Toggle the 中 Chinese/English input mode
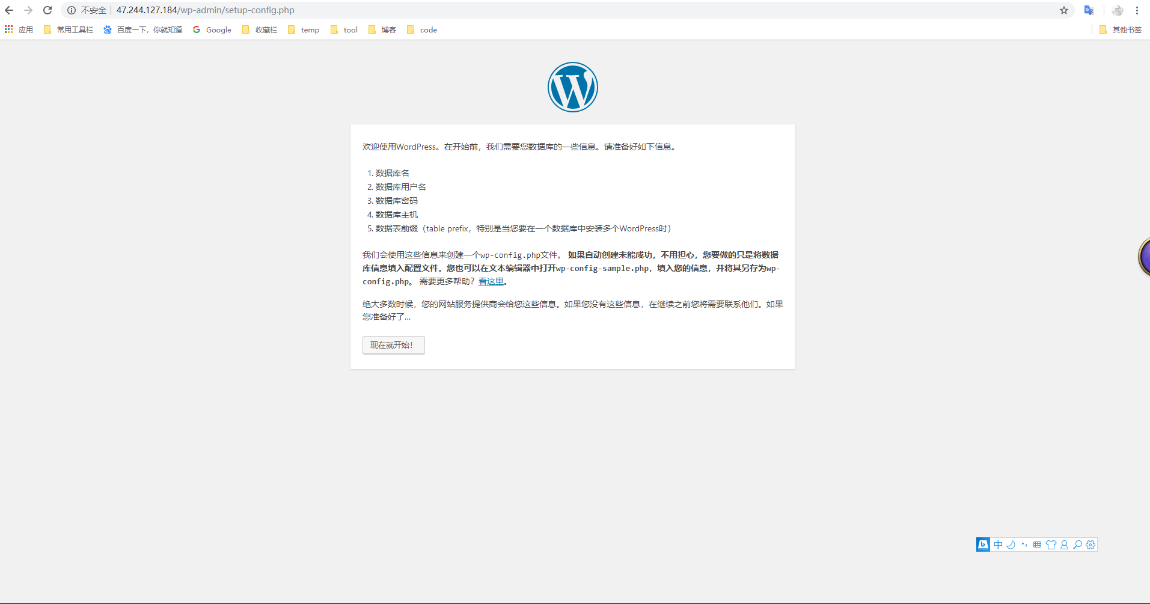Image resolution: width=1150 pixels, height=604 pixels. pyautogui.click(x=998, y=545)
